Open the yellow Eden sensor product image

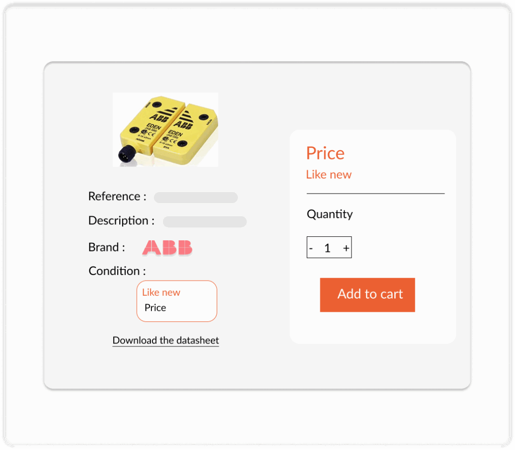click(165, 129)
